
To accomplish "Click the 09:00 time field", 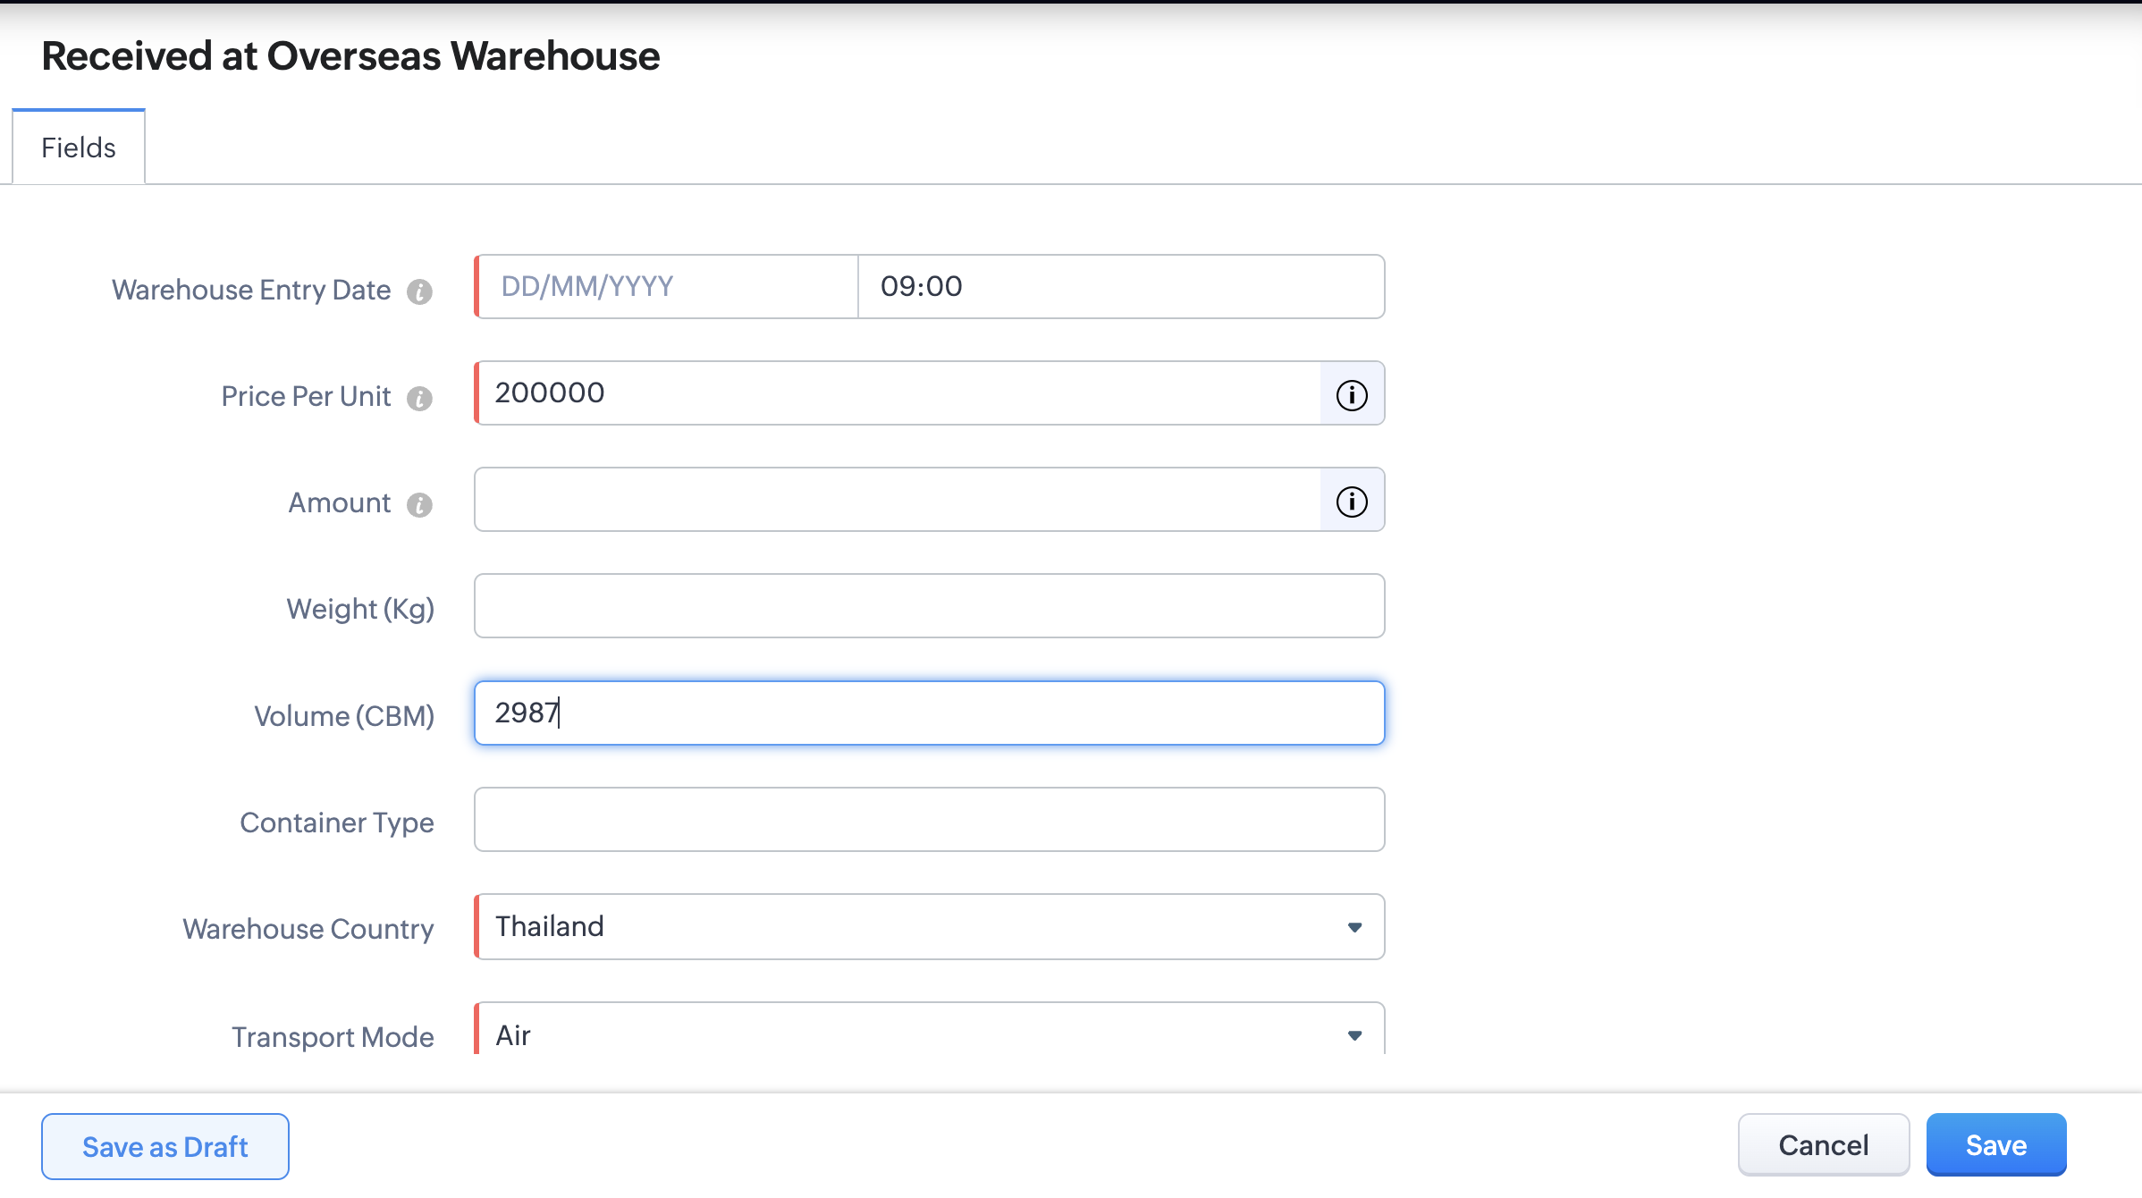I will 1120,287.
